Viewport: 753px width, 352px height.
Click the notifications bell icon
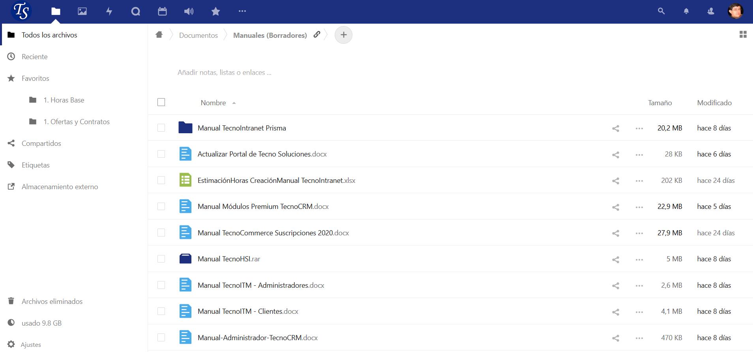[686, 11]
